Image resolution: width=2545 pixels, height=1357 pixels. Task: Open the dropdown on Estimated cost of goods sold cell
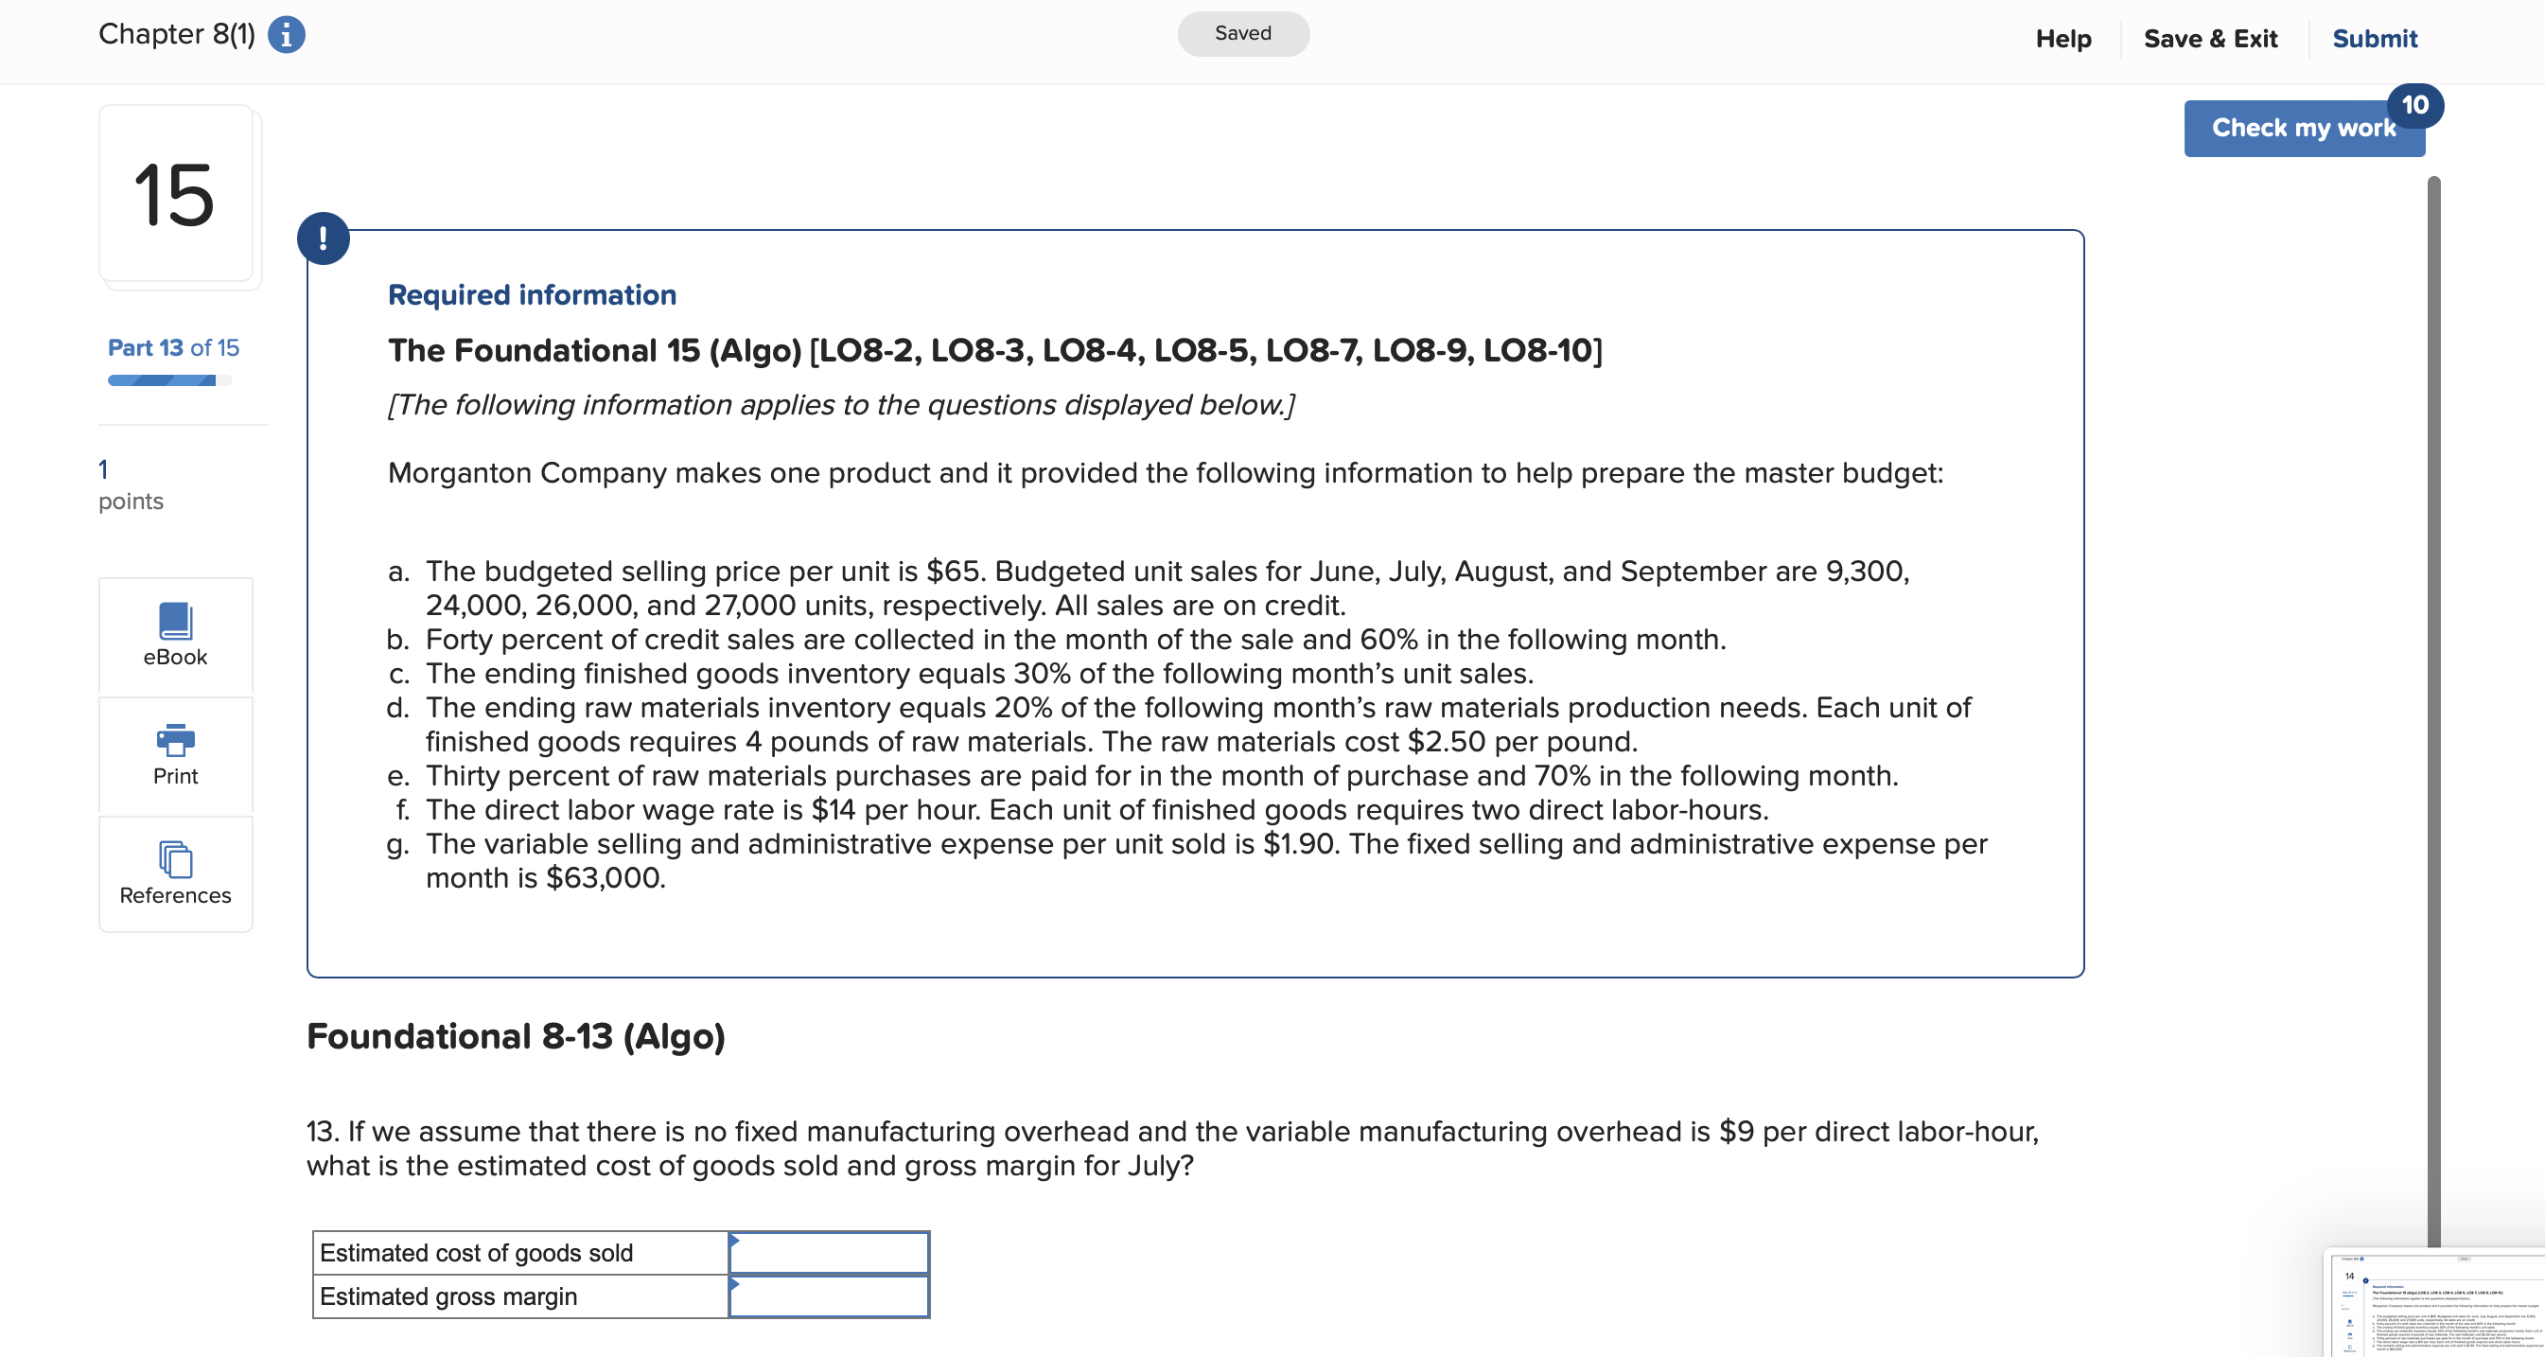point(736,1241)
